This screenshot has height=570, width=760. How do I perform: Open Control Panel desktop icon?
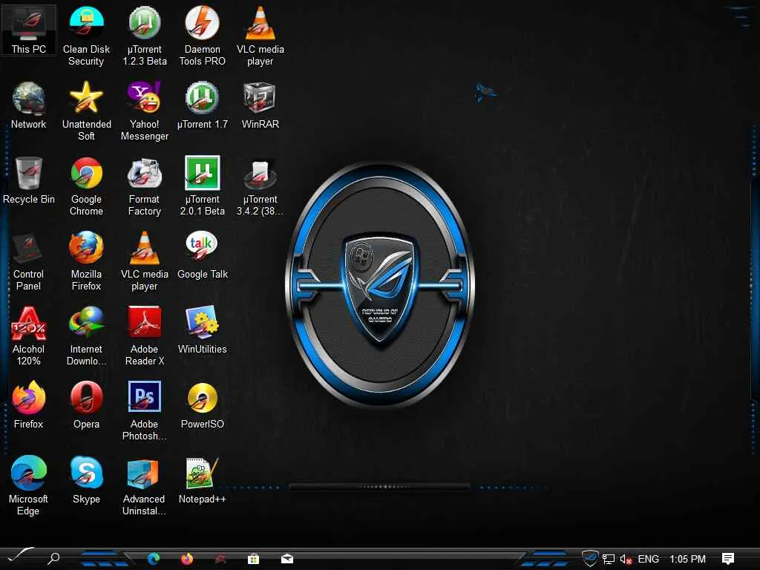(x=29, y=262)
